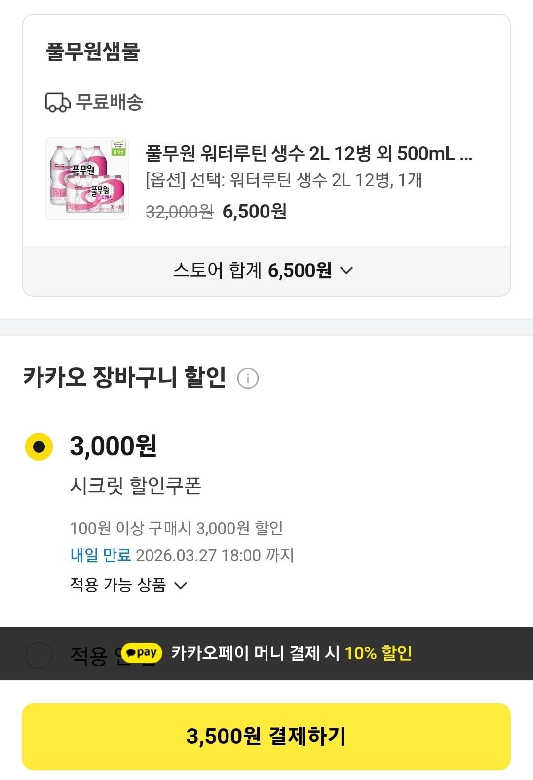This screenshot has width=533, height=780.
Task: Tap the 100원 이상 구매시 coupon condition text
Action: 176,528
